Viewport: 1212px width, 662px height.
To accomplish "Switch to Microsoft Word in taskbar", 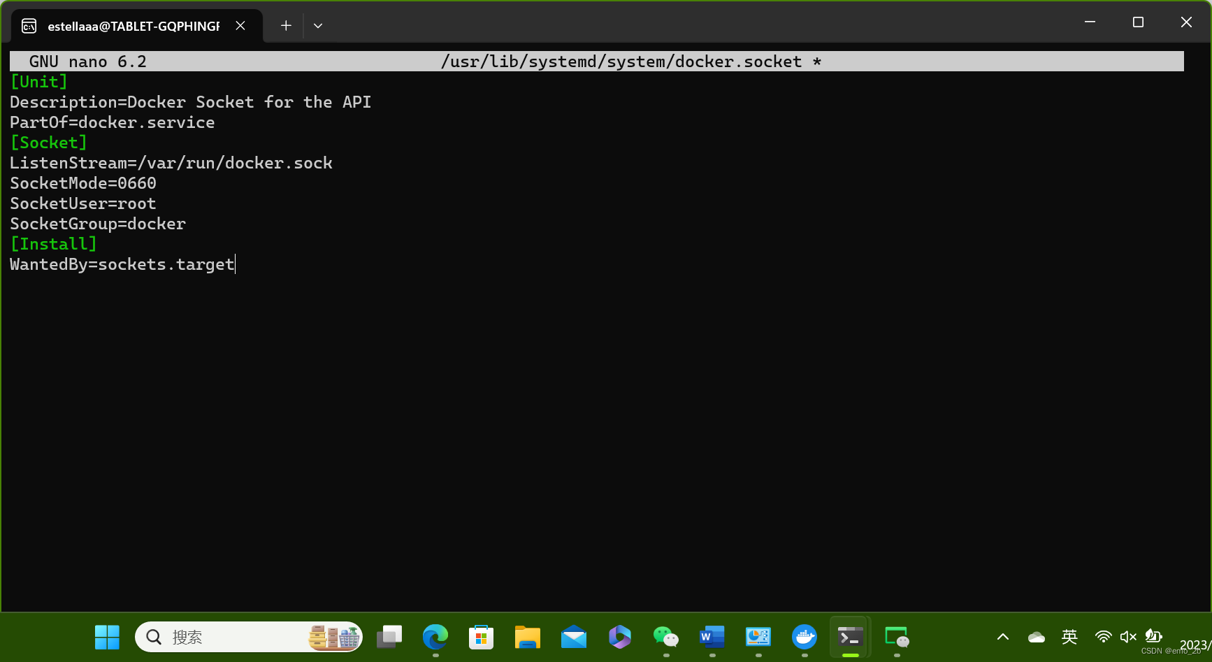I will (x=712, y=637).
